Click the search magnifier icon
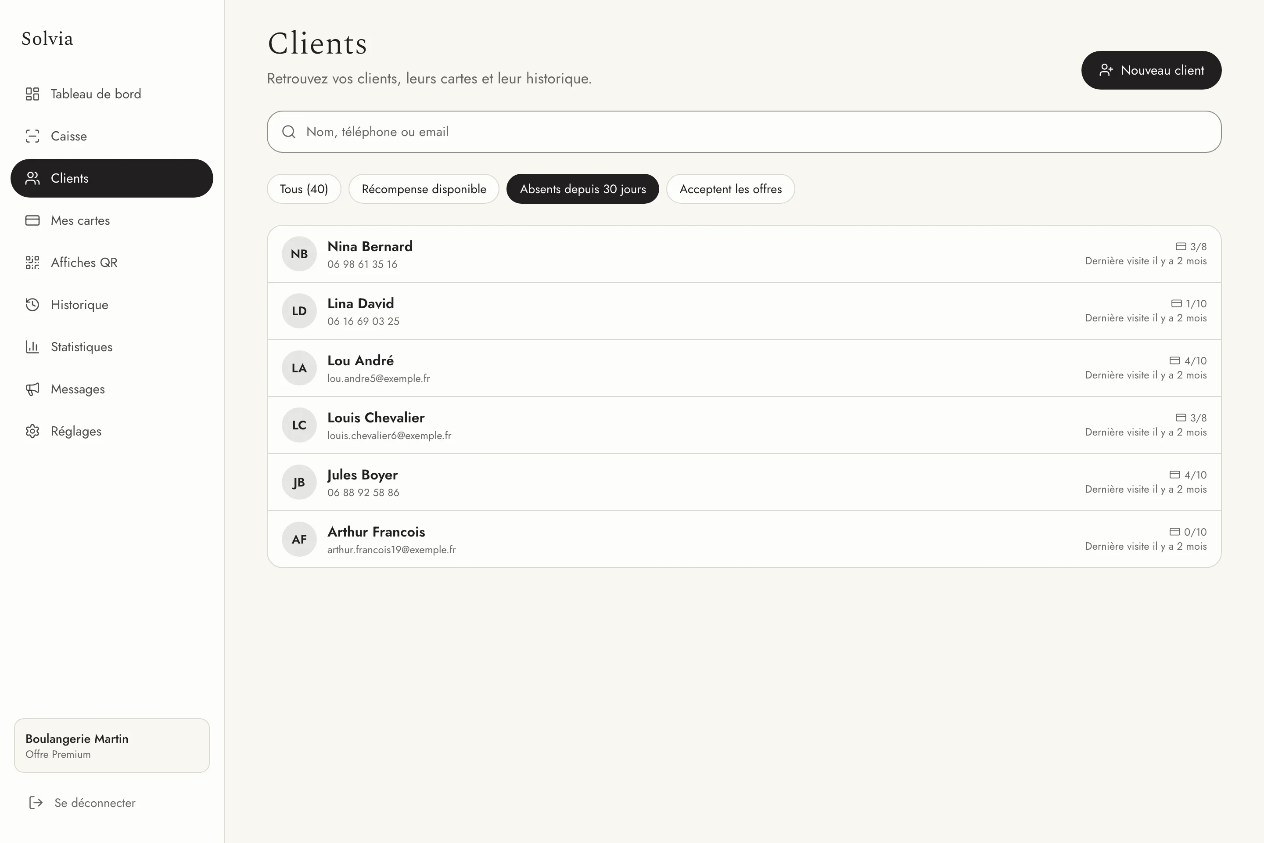1264x843 pixels. point(289,132)
